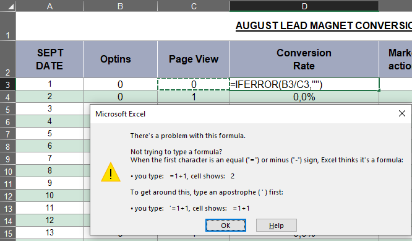This screenshot has width=412, height=241.
Task: Click the Help button in the dialog
Action: pyautogui.click(x=276, y=226)
